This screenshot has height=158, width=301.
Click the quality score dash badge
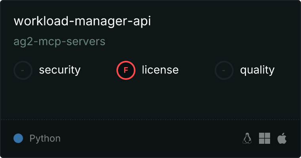224,70
